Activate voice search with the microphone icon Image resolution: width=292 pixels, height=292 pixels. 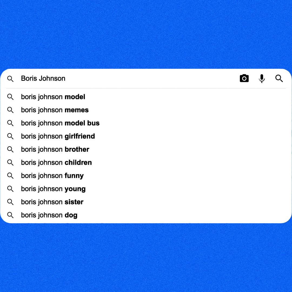click(x=261, y=78)
